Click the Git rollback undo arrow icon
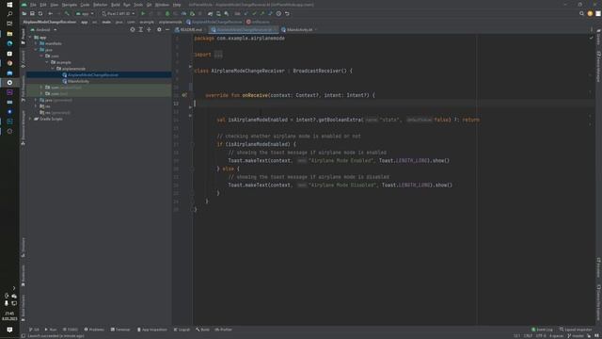Viewport: 602px width, 339px height. point(287,13)
